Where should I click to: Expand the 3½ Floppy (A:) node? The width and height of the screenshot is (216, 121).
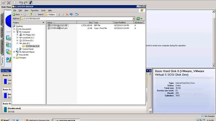[x=17, y=35]
